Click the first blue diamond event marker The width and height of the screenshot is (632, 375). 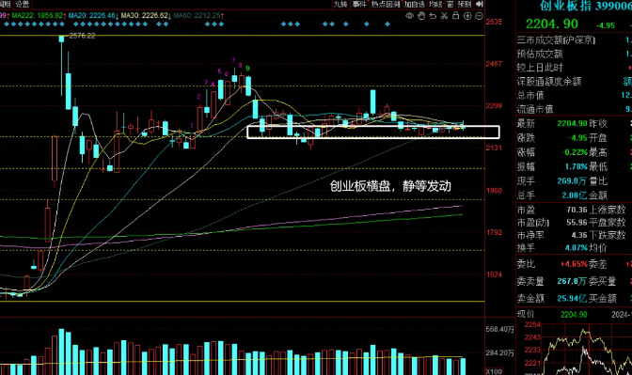(6, 24)
